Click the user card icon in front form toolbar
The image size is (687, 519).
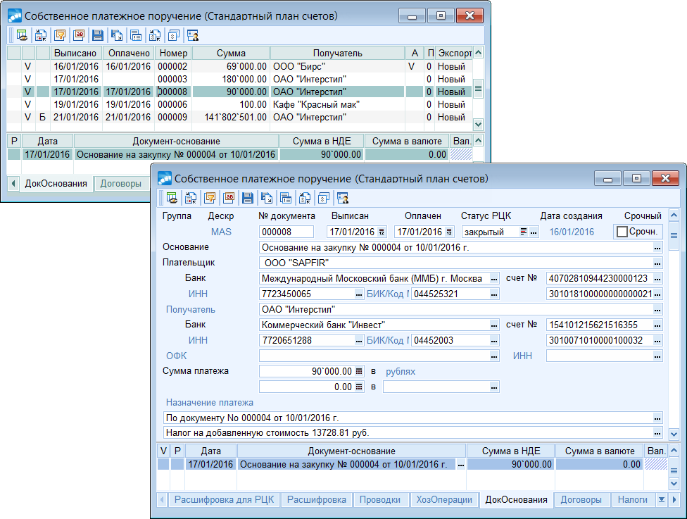pos(343,198)
